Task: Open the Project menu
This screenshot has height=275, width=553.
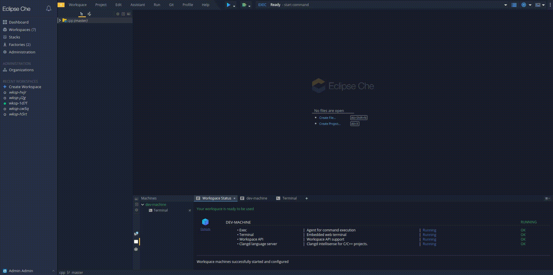Action: [x=101, y=5]
